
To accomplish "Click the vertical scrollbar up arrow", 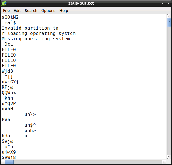I will tap(169, 16).
